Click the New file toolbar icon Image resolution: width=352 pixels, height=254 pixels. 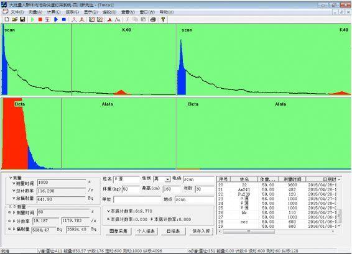click(7, 19)
